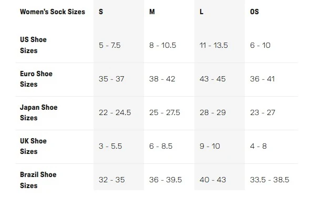Screen dimensions: 331x197
Task: Click the UK size M cell 6 - 8.5
Action: [x=161, y=146]
